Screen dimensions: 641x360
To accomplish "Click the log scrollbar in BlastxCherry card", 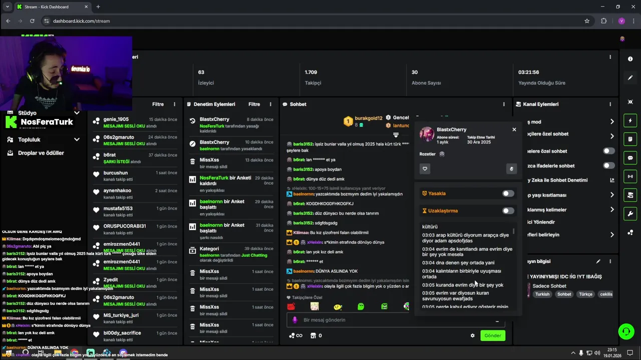I will 513,231.
